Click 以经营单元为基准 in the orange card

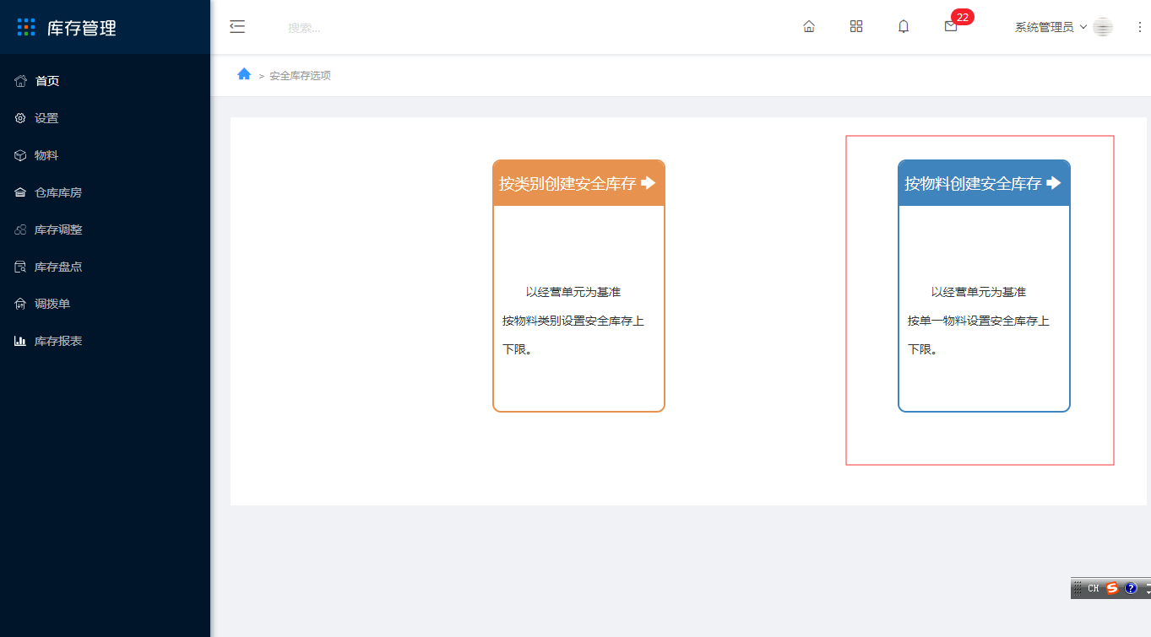(x=573, y=292)
